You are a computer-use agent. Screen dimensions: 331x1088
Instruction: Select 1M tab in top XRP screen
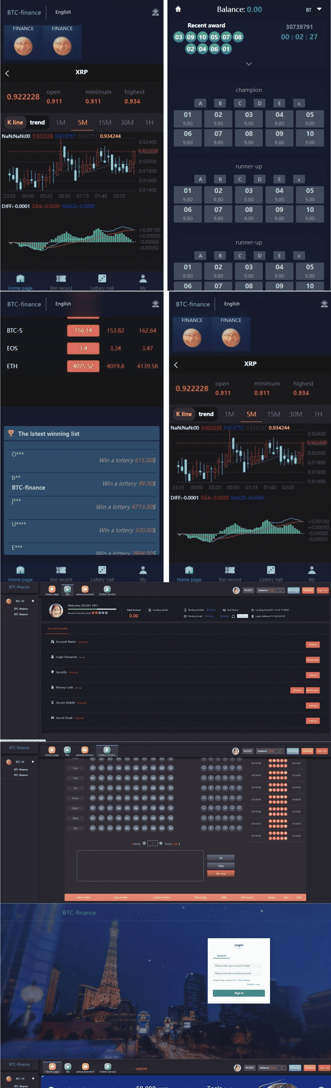(x=60, y=123)
